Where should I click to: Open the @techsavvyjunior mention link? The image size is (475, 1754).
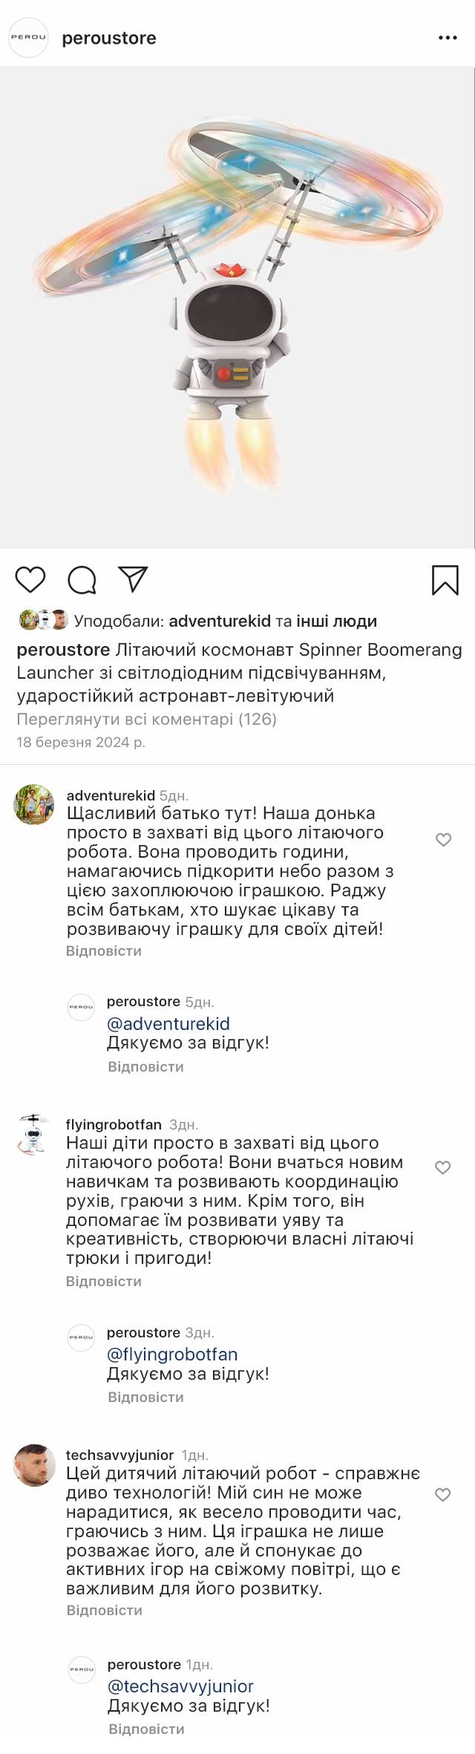[x=180, y=1686]
